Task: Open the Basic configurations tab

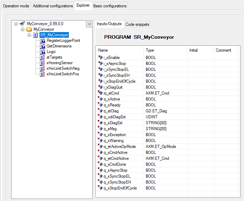Action: [110, 6]
